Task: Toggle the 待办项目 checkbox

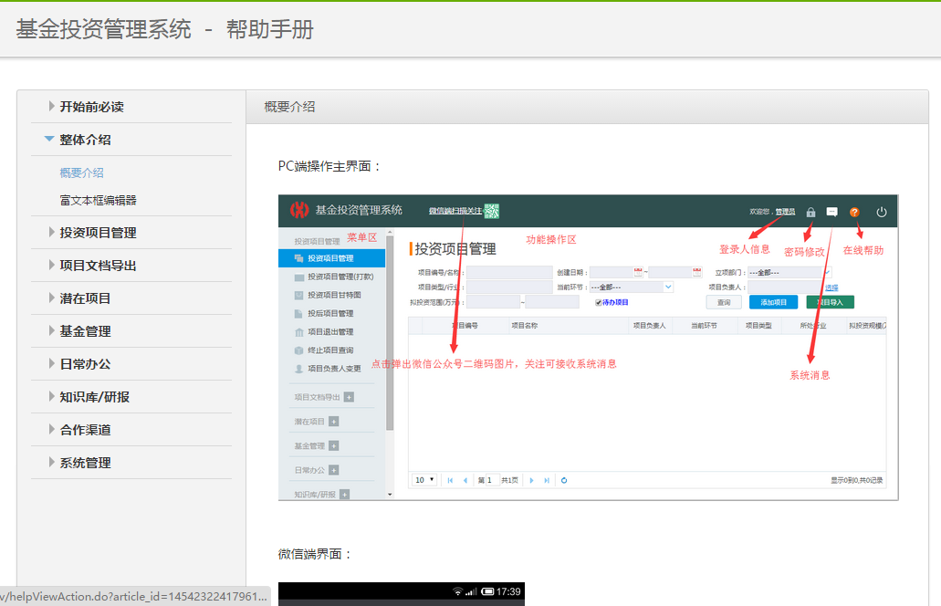Action: 599,302
